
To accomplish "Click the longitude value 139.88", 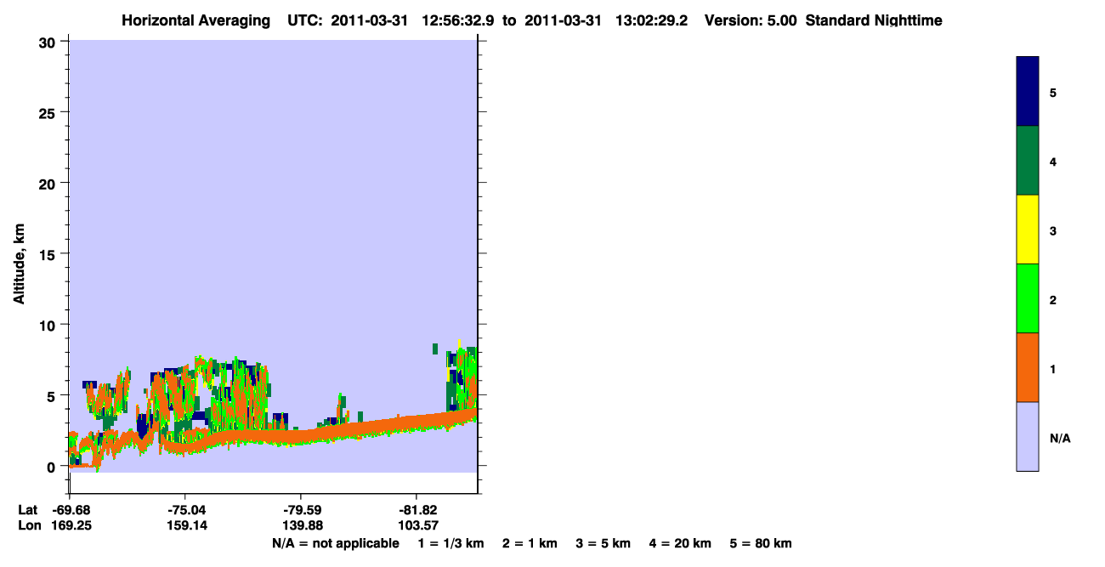I will (x=302, y=525).
